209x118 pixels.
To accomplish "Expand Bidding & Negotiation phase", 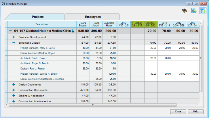I will click(x=14, y=95).
